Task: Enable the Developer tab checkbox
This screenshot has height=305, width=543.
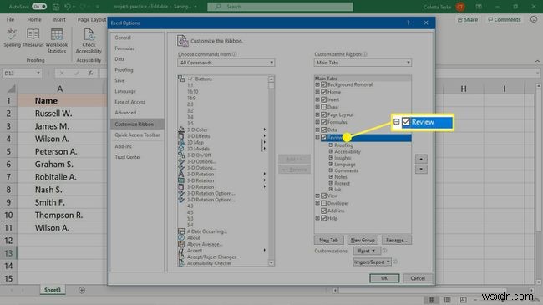Action: pos(324,203)
